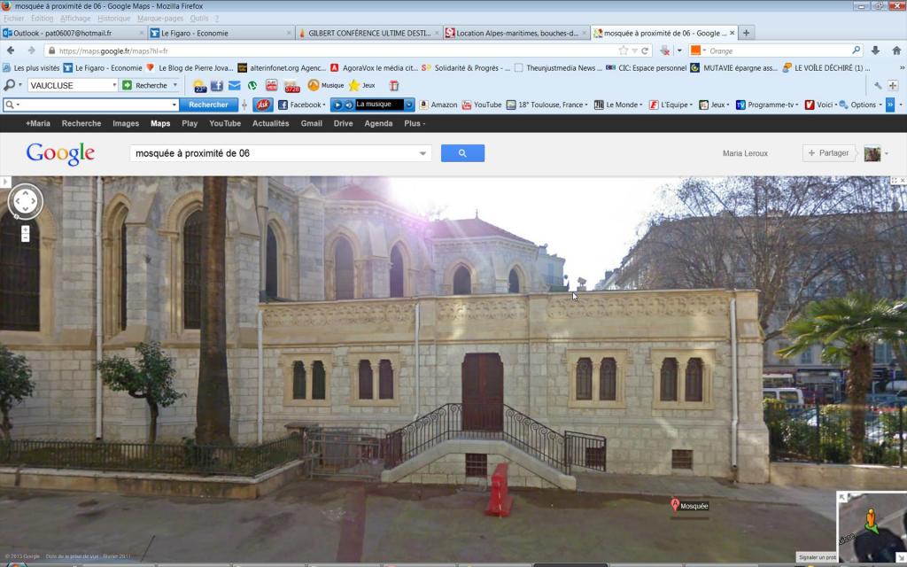
Task: Expand the Programme-tv toolbar dropdown
Action: coord(798,105)
